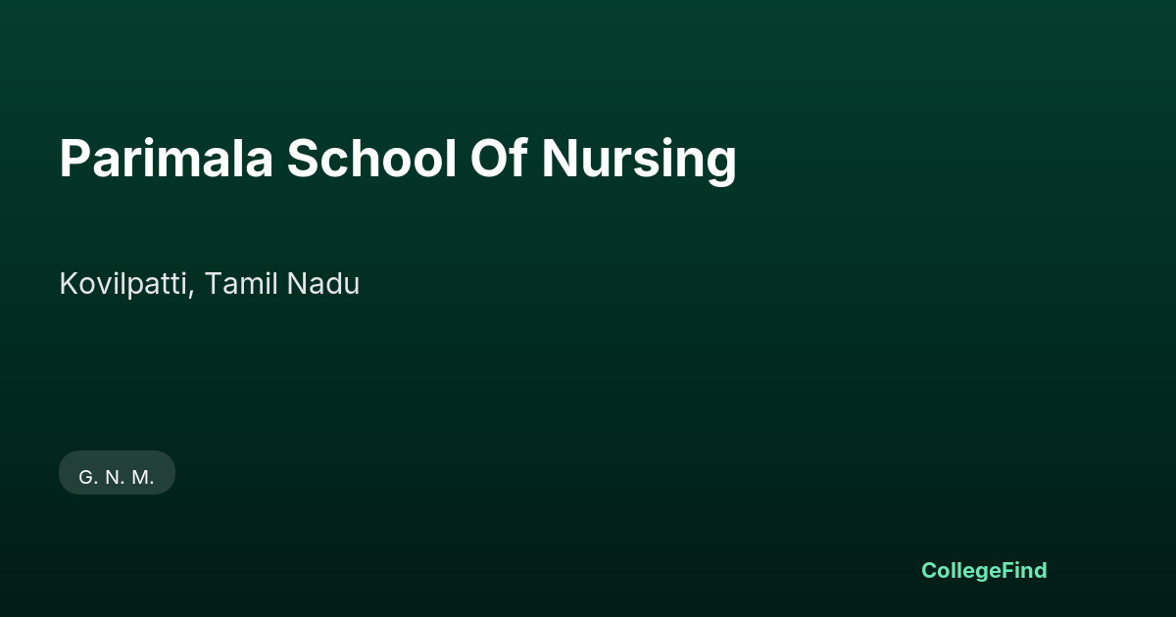Viewport: 1176px width, 617px height.
Task: Click the letter N. inside the badge
Action: 115,478
